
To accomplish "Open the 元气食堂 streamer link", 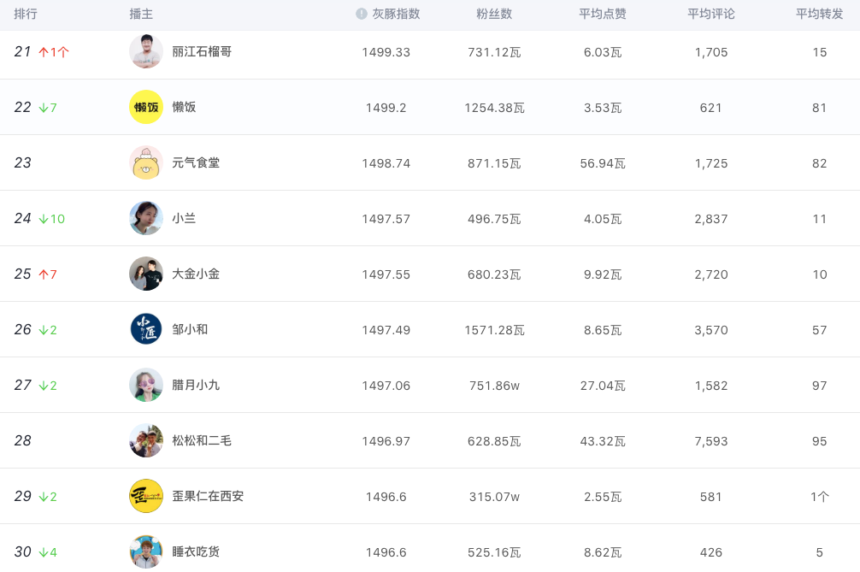I will click(x=196, y=162).
